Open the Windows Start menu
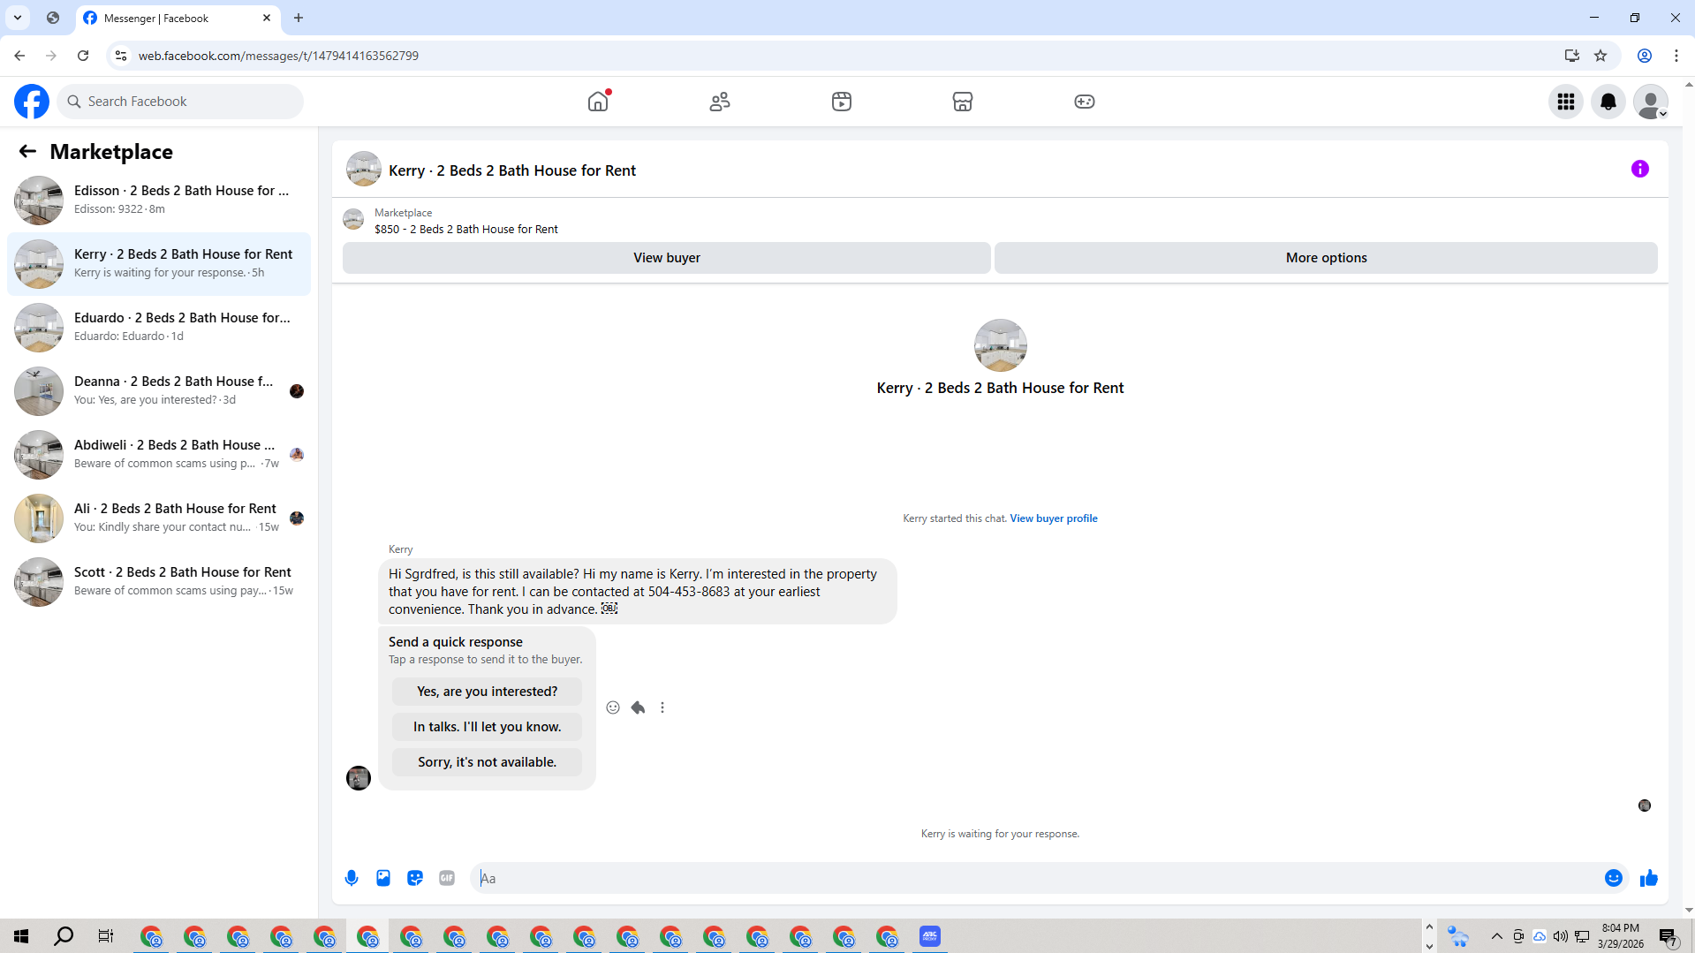1695x953 pixels. point(21,936)
